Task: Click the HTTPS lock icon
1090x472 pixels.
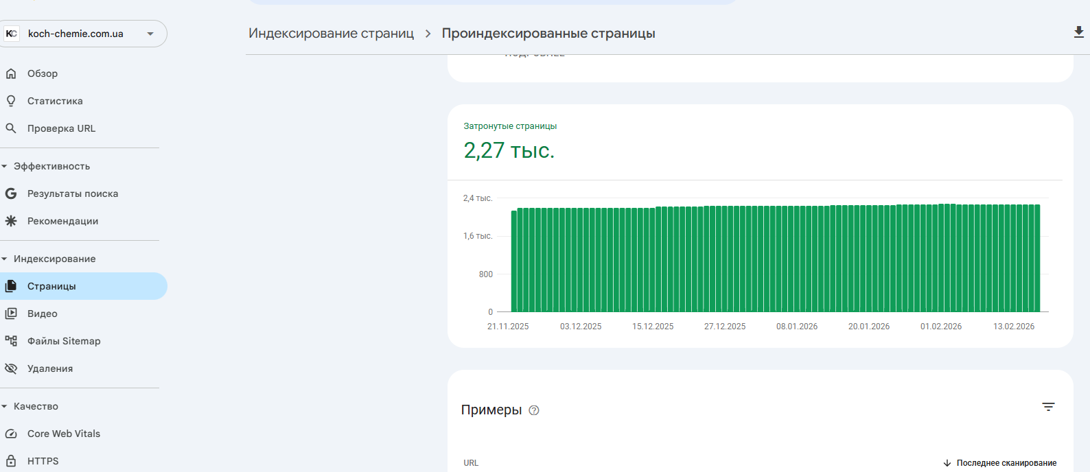Action: [11, 461]
